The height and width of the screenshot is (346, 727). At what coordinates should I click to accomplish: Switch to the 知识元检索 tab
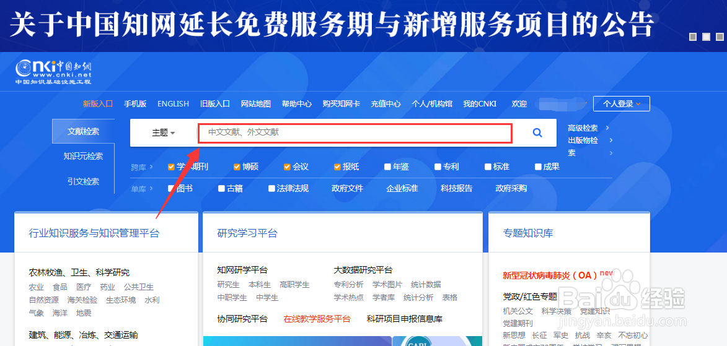84,156
